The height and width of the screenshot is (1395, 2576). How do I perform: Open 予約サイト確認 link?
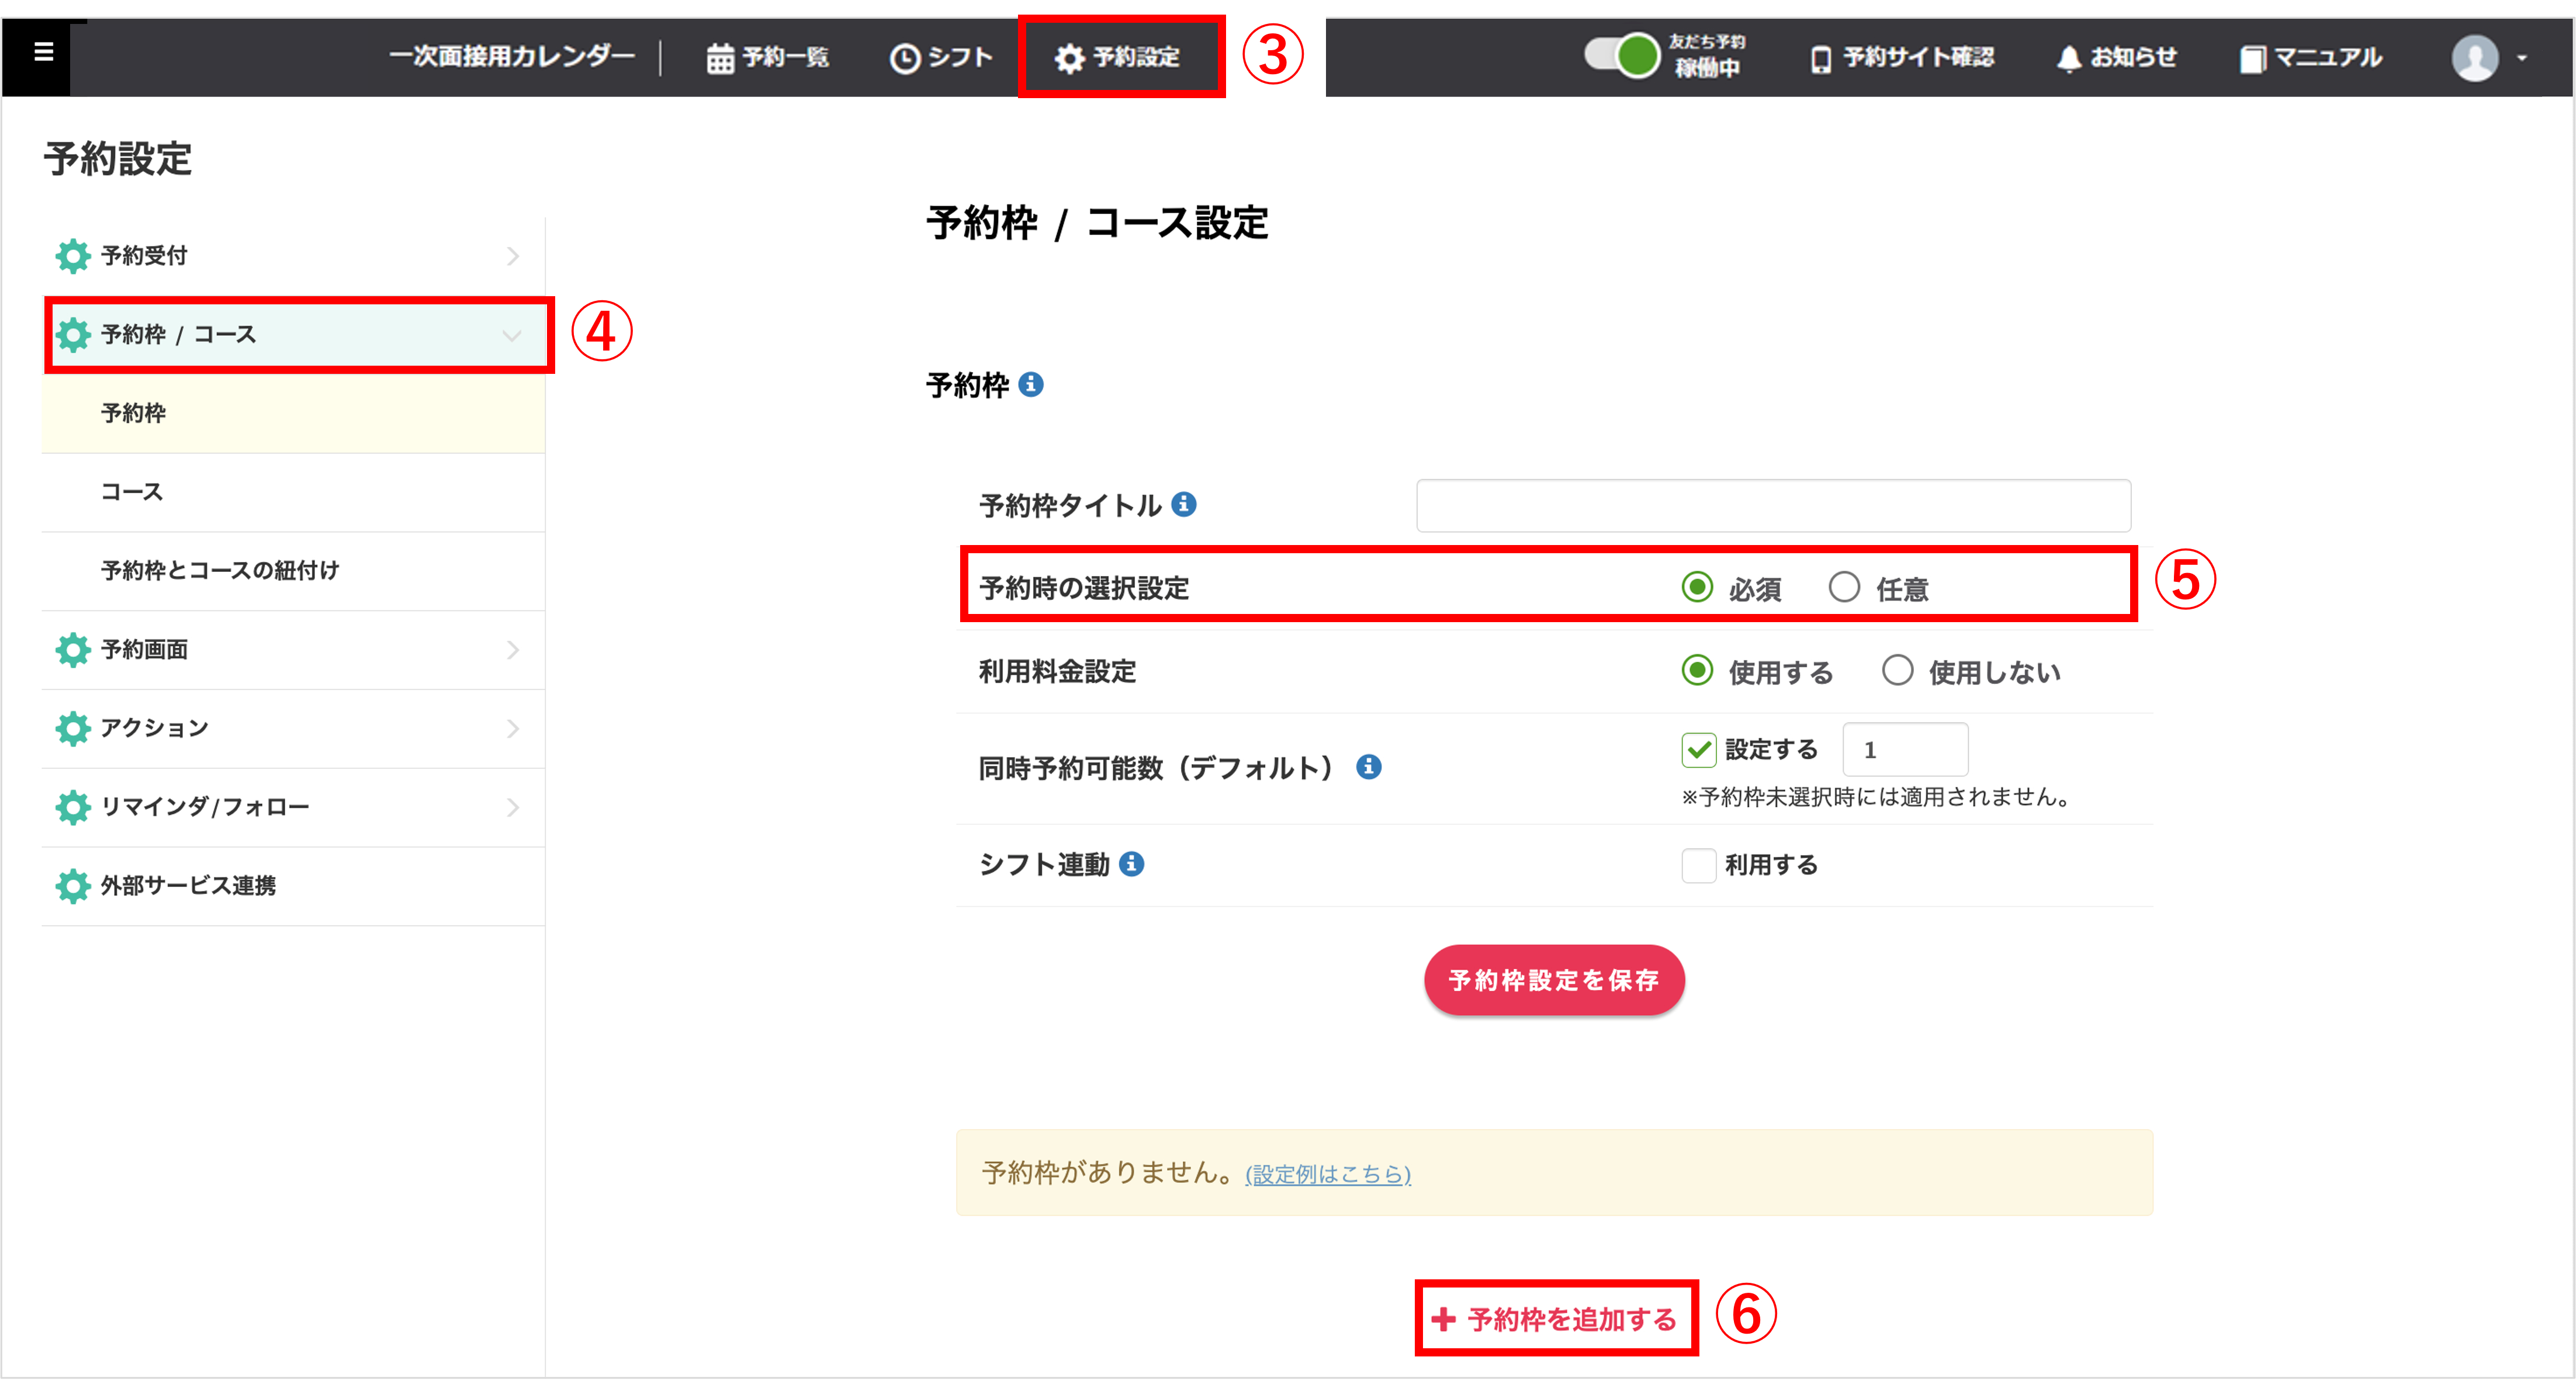pos(1903,58)
